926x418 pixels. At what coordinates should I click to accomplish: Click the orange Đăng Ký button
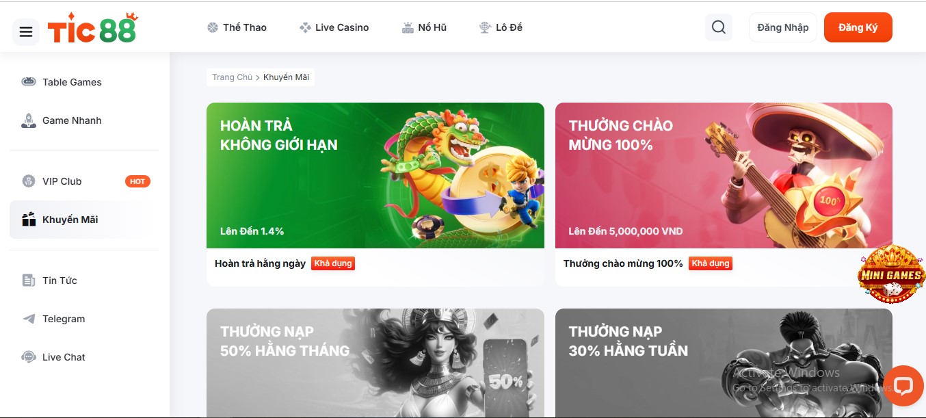858,27
